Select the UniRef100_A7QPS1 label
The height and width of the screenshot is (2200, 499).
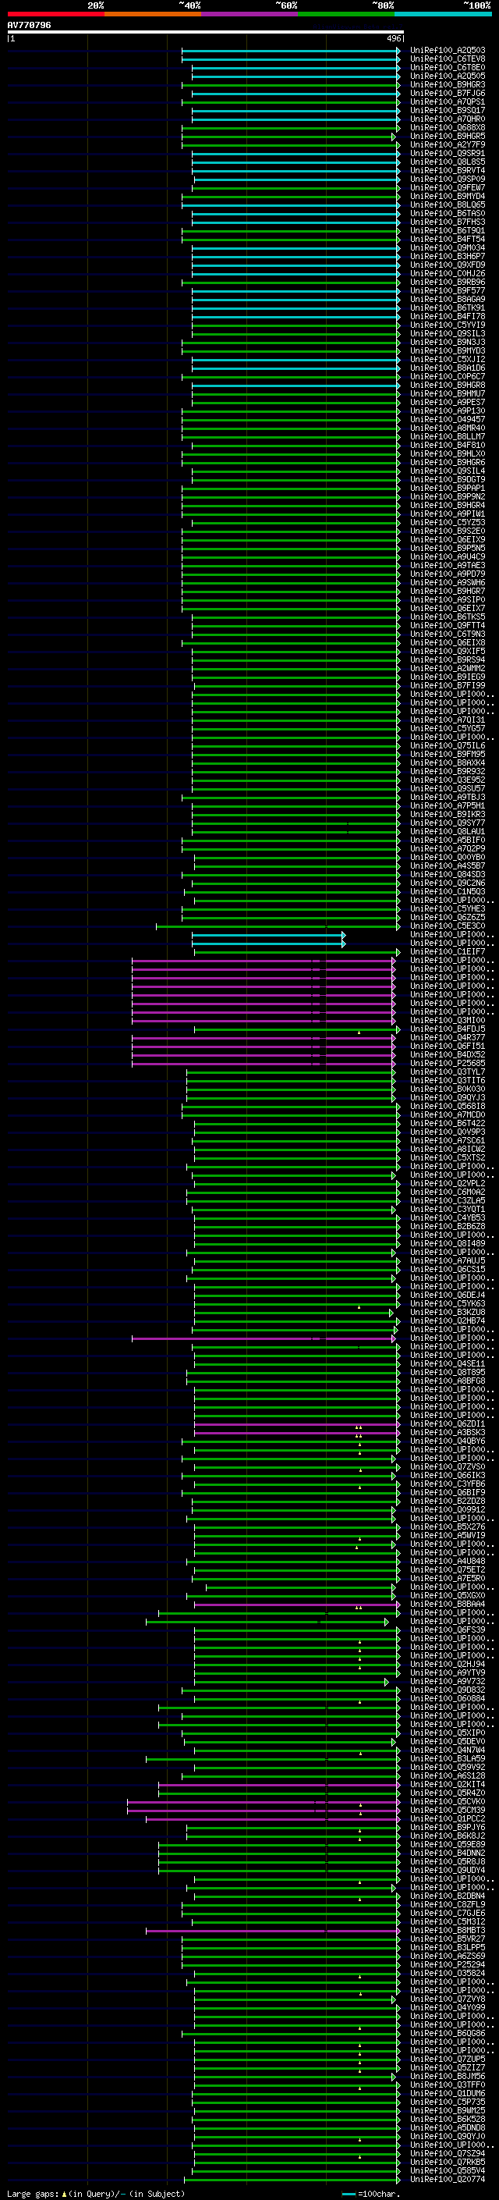448,101
